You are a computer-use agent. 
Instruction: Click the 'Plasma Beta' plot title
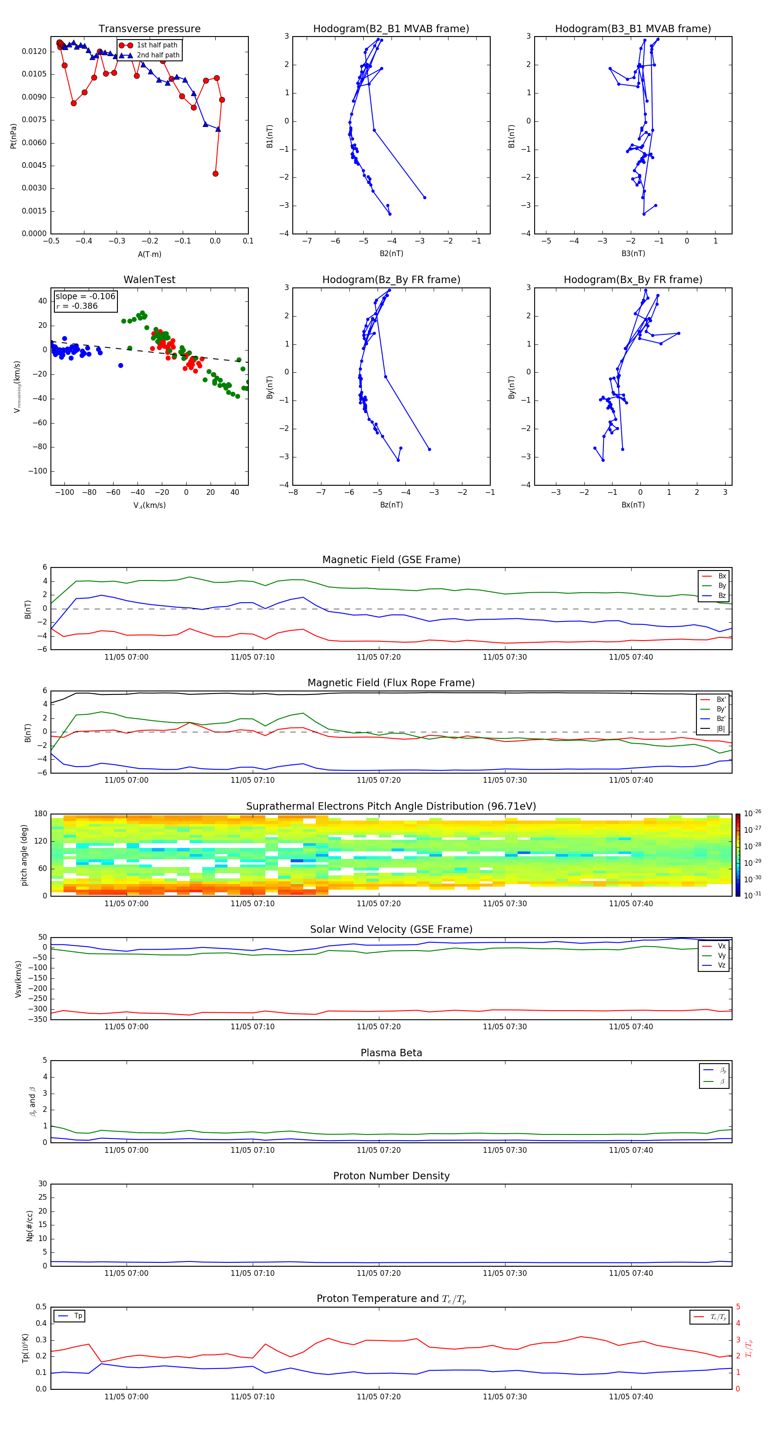click(391, 1053)
